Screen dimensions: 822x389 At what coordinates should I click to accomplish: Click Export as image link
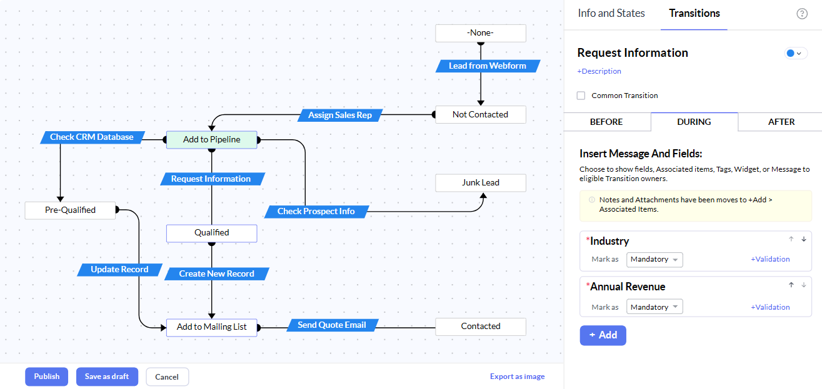[x=517, y=377]
